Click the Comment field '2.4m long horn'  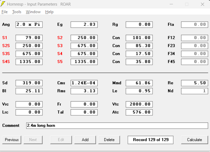pos(117,126)
